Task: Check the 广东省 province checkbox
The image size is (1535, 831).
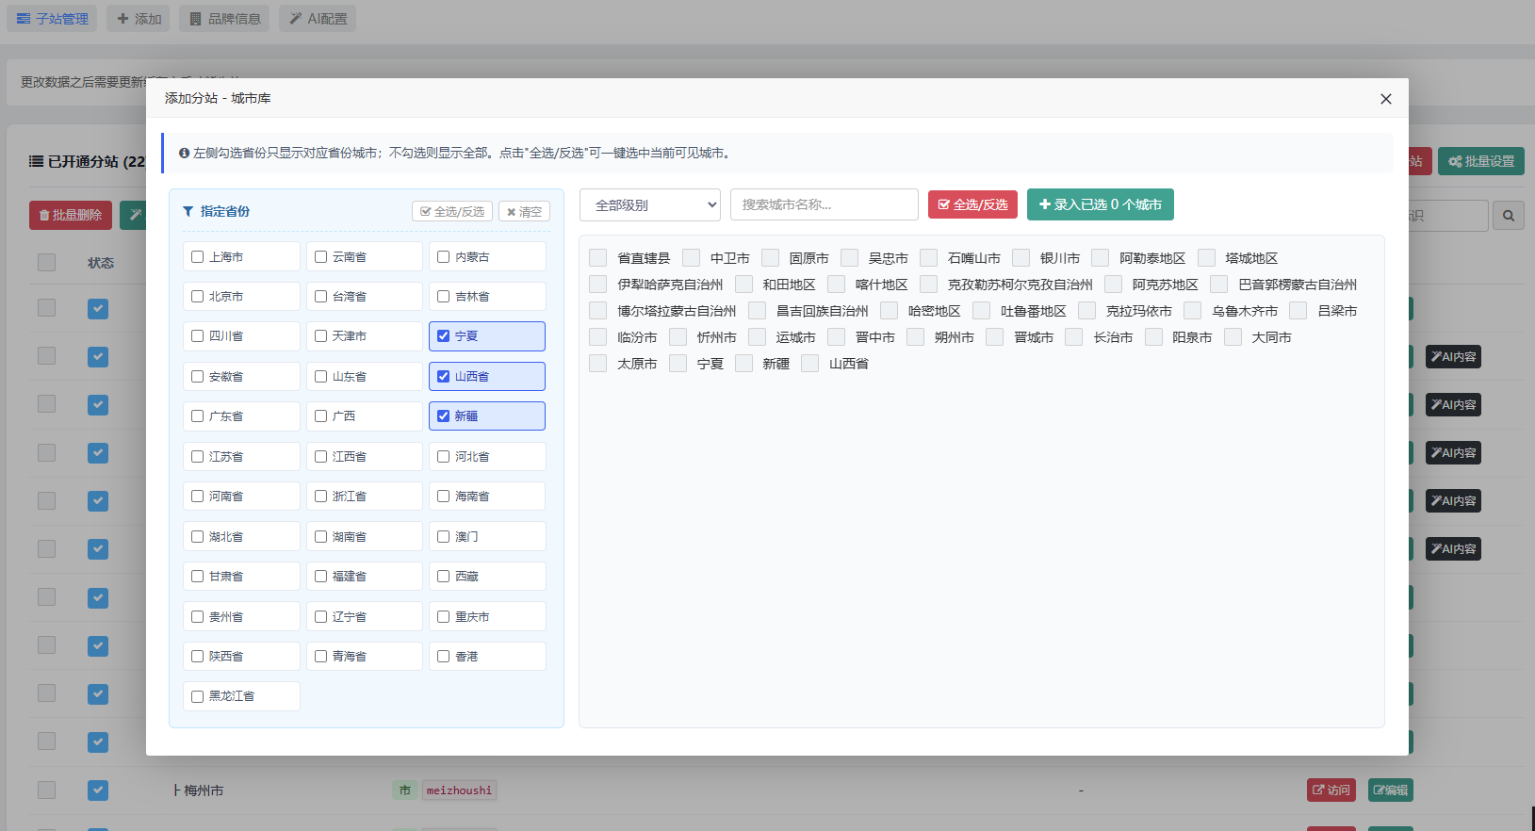Action: click(198, 415)
